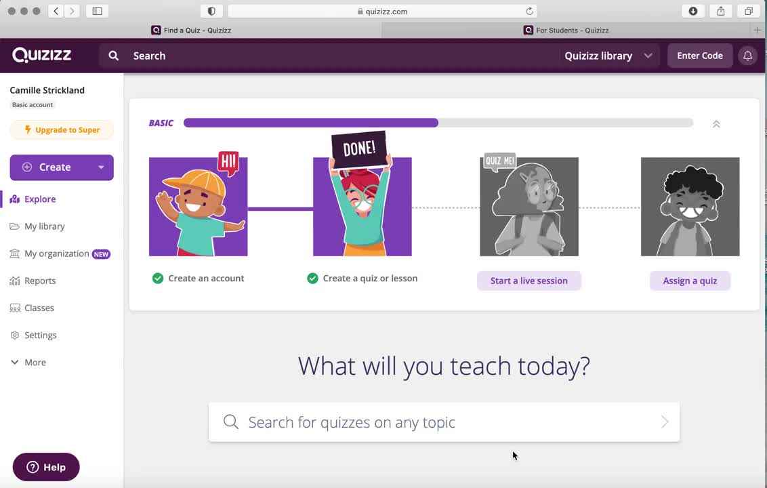Click the Basic account badge
The width and height of the screenshot is (767, 488).
[x=33, y=105]
